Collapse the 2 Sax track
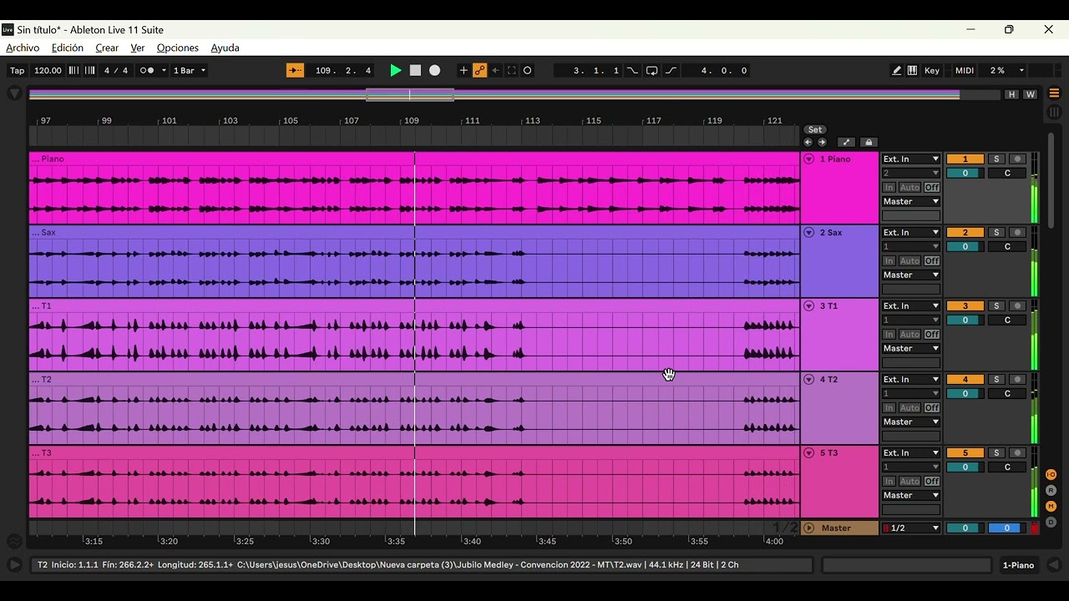This screenshot has width=1069, height=601. pyautogui.click(x=808, y=232)
